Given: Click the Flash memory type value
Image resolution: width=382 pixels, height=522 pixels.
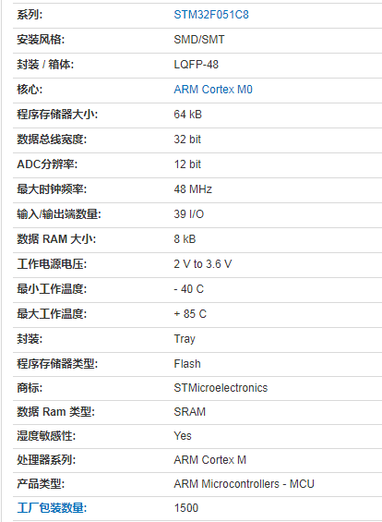Looking at the screenshot, I should (187, 364).
